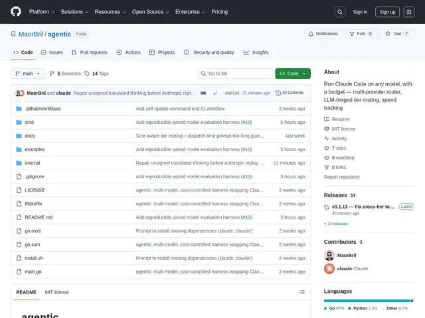Open the go.sum file name
The image size is (425, 318).
[x=33, y=244]
